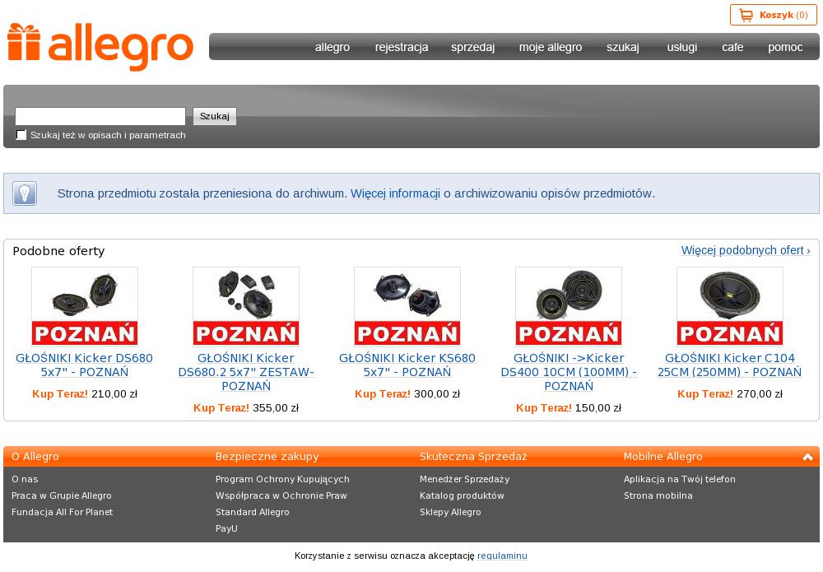Viewport: 823px width, 572px height.
Task: Open Fundacja All For Planet link
Action: point(62,512)
